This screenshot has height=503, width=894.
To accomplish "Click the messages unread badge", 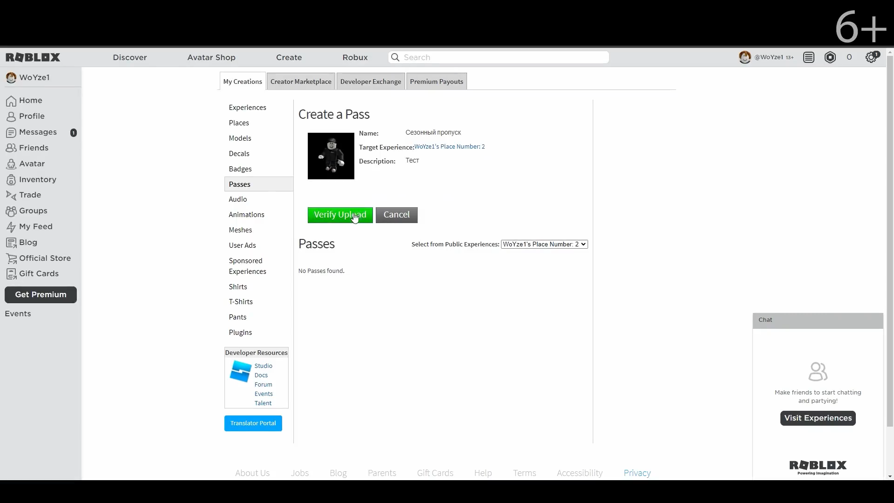I will [73, 133].
